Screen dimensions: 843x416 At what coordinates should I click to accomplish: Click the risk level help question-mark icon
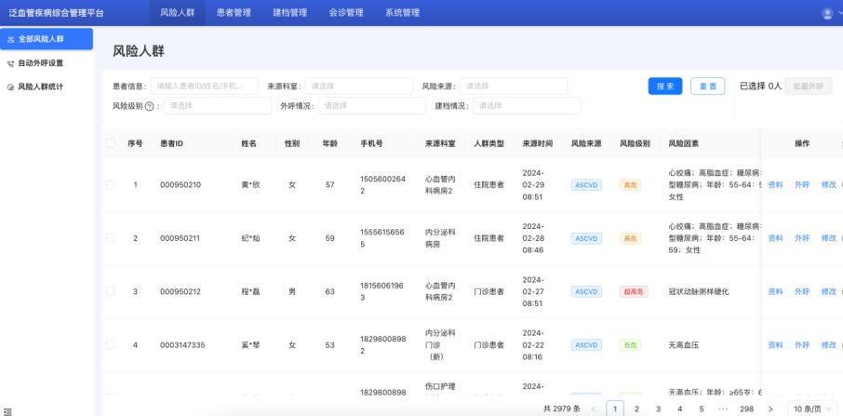pyautogui.click(x=150, y=106)
